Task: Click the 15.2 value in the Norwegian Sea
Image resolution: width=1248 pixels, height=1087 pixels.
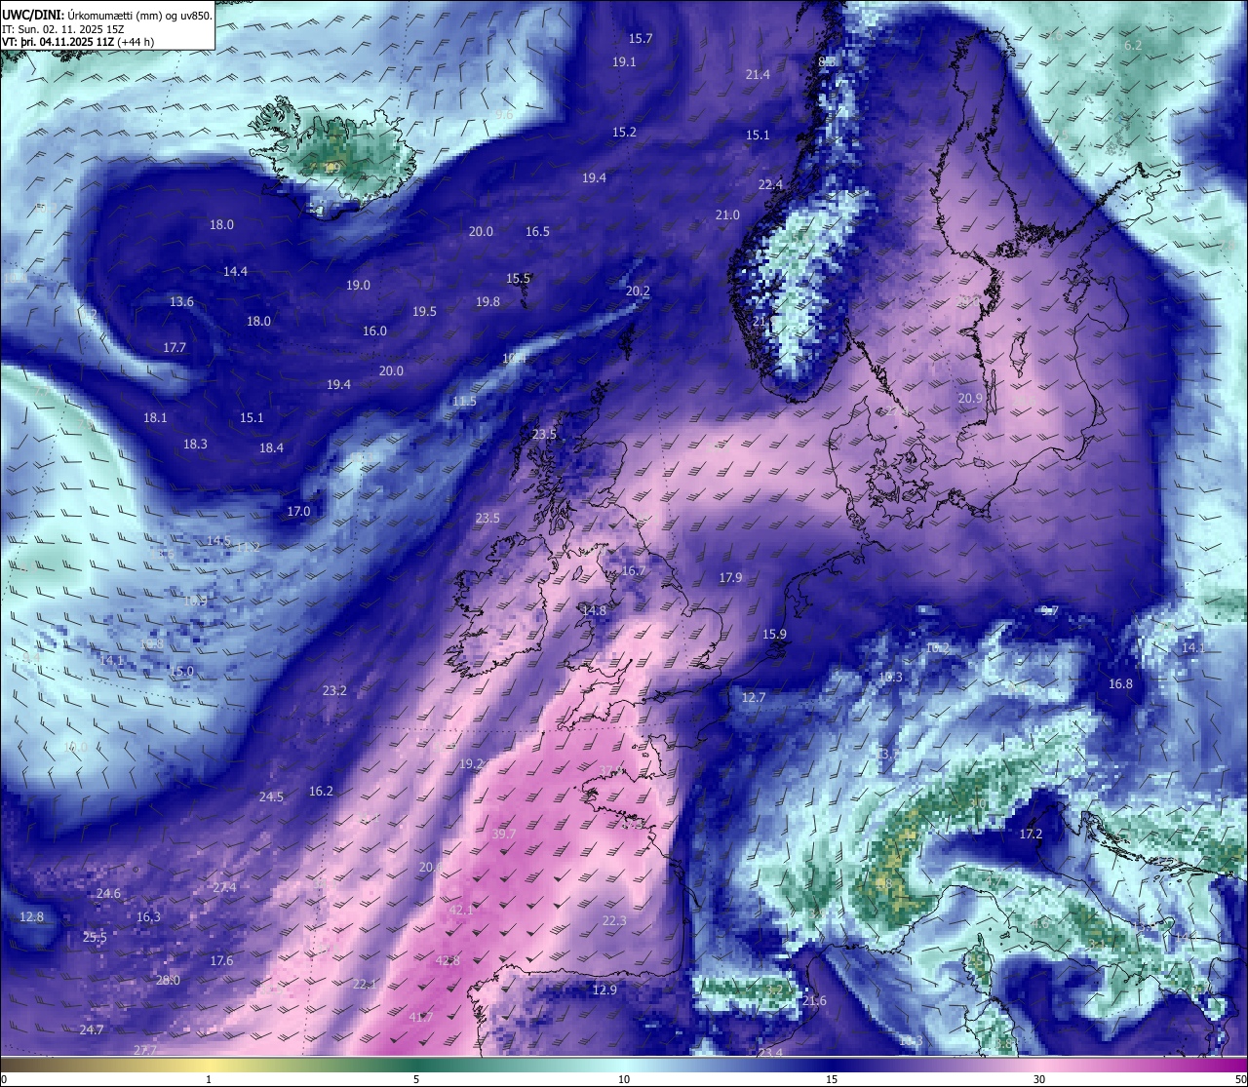Action: coord(624,132)
